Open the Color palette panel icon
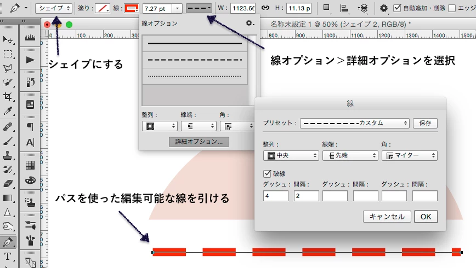Image resolution: width=476 pixels, height=268 pixels. click(30, 180)
